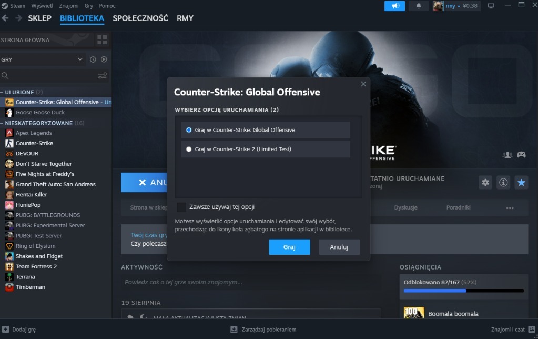Open game info circle icon
Image resolution: width=538 pixels, height=339 pixels.
[x=503, y=182]
